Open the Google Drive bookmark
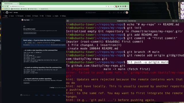The image size is (184, 103). [44, 9]
